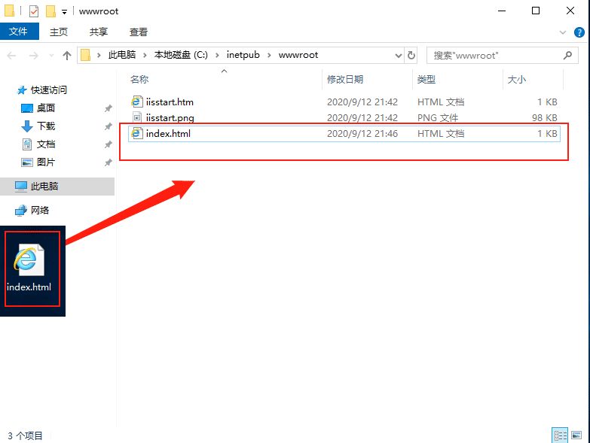This screenshot has height=443, width=590.
Task: Click the Properties quick access icon
Action: pos(34,11)
